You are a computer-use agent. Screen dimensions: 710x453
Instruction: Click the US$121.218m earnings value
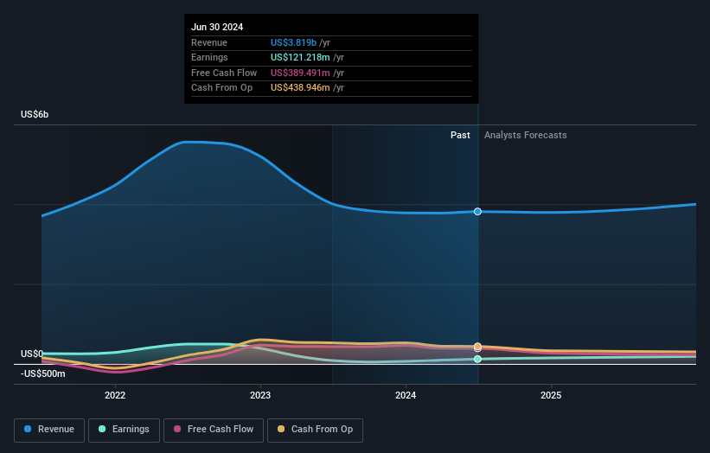(300, 57)
